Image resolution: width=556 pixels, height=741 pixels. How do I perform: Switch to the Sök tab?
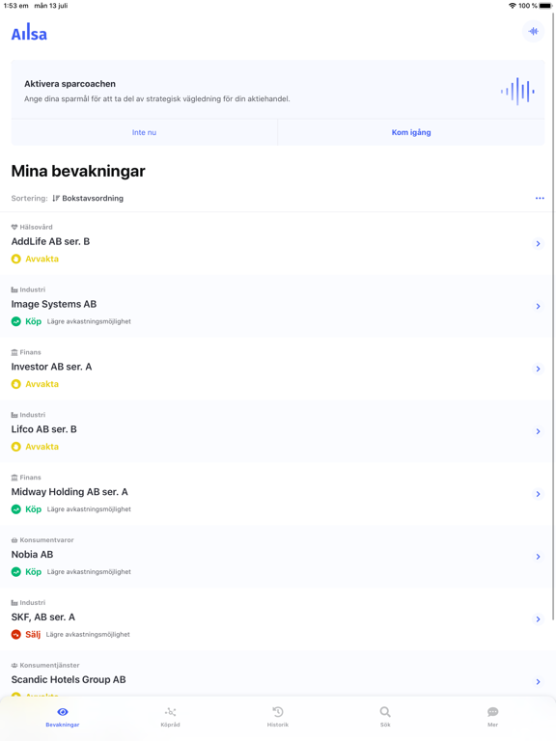coord(385,717)
